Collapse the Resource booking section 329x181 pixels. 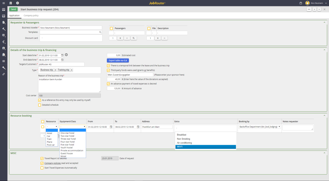324,116
